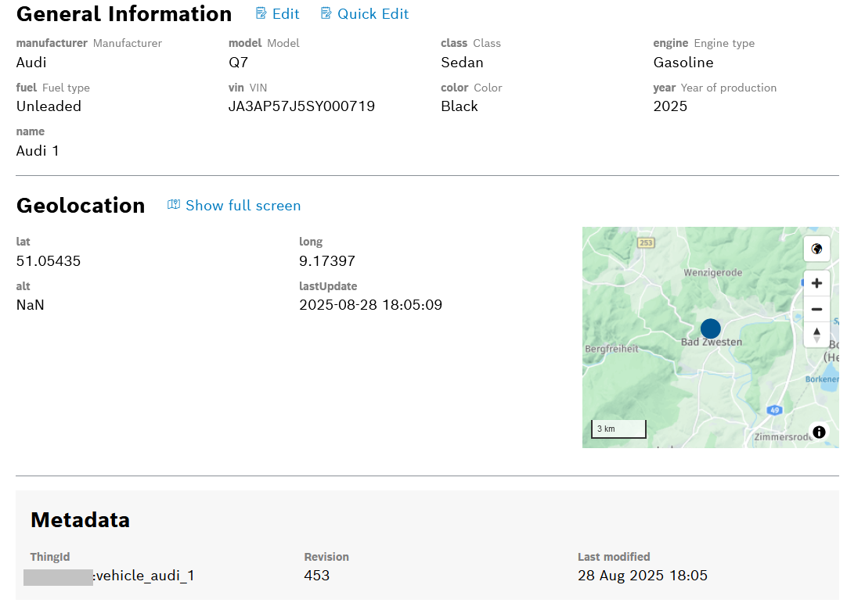
Task: Click the ThingId vehicle_audi_1 text
Action: [x=144, y=576]
